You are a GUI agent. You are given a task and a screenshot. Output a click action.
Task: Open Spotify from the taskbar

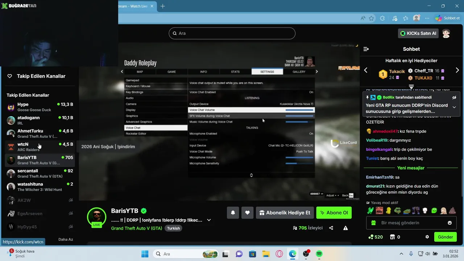[x=319, y=254]
